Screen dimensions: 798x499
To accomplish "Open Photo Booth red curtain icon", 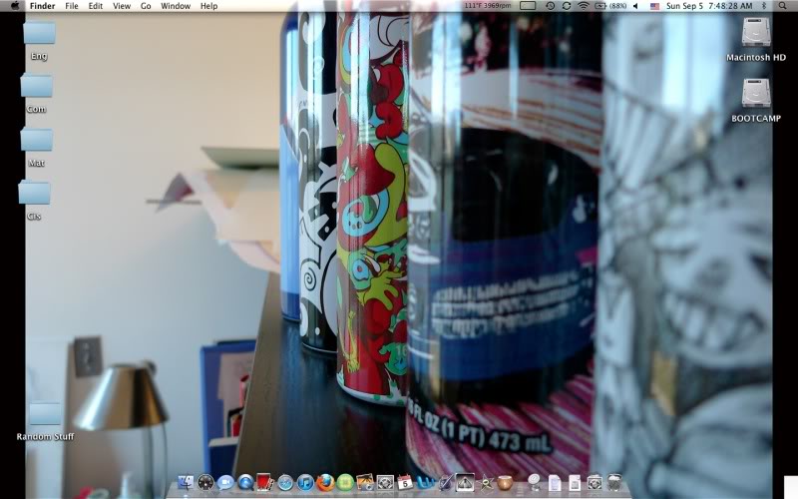I will click(265, 482).
